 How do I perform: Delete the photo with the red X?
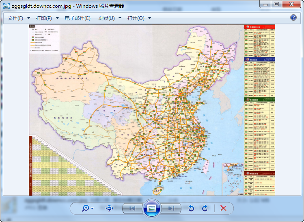click(223, 208)
